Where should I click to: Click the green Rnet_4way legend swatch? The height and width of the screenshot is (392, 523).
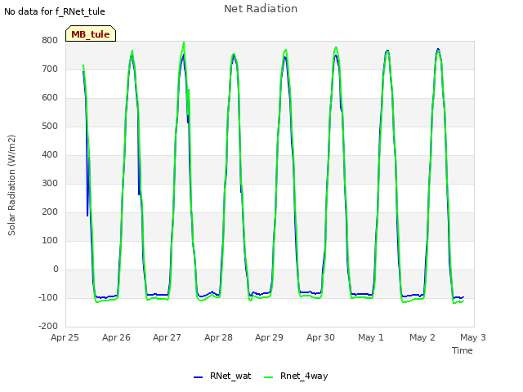point(269,377)
